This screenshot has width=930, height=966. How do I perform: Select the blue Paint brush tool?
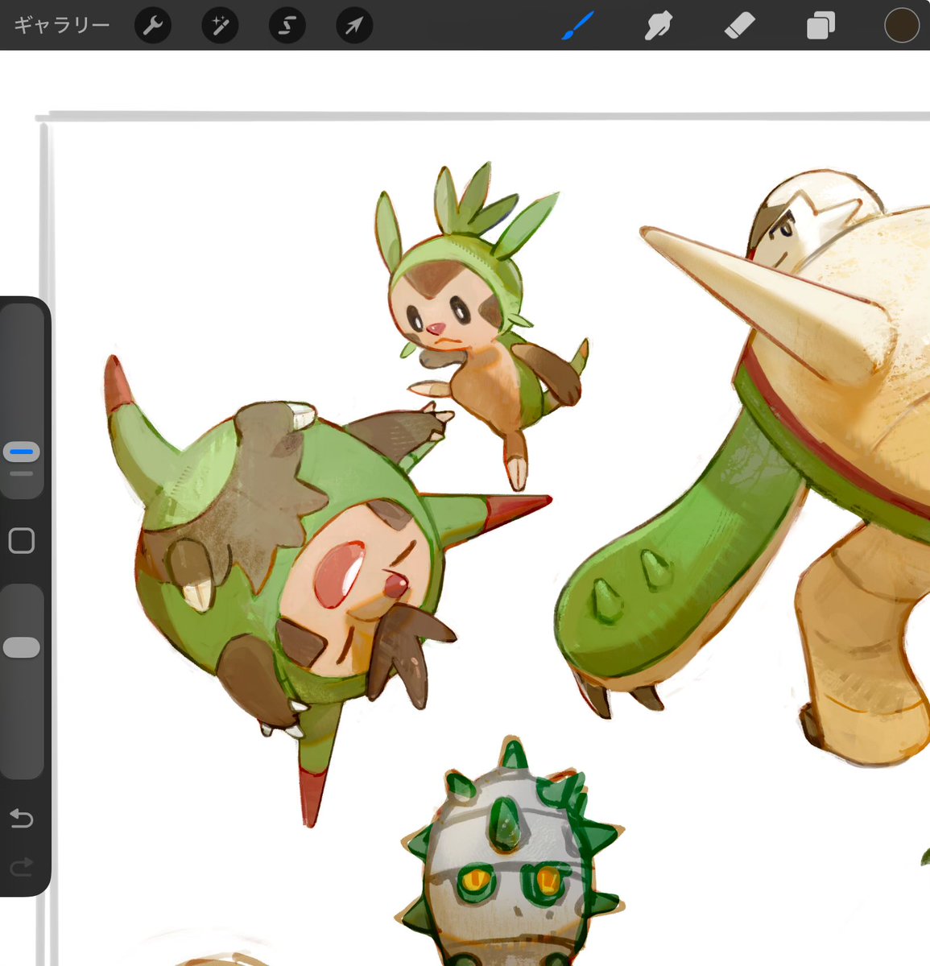pyautogui.click(x=577, y=26)
